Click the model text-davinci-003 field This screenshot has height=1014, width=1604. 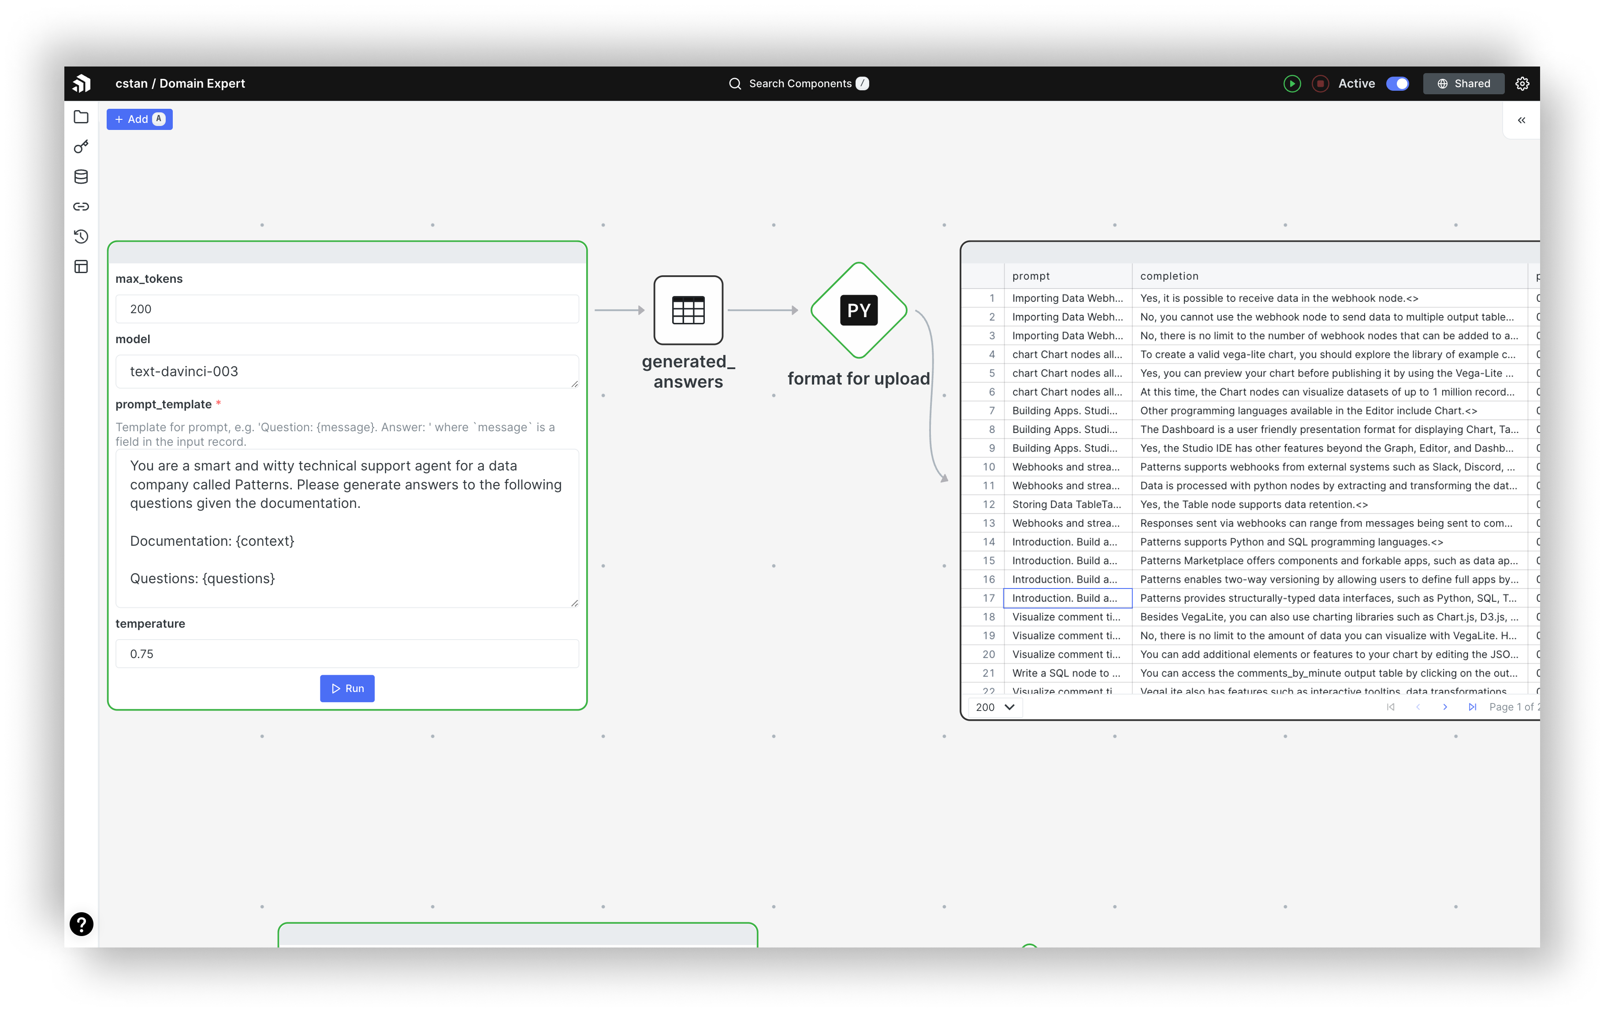click(x=347, y=371)
